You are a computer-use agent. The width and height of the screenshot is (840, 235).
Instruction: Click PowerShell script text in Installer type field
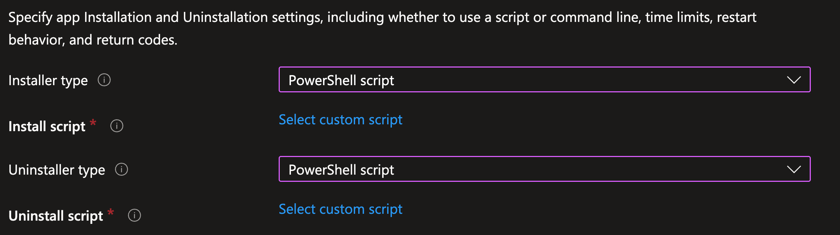[341, 80]
